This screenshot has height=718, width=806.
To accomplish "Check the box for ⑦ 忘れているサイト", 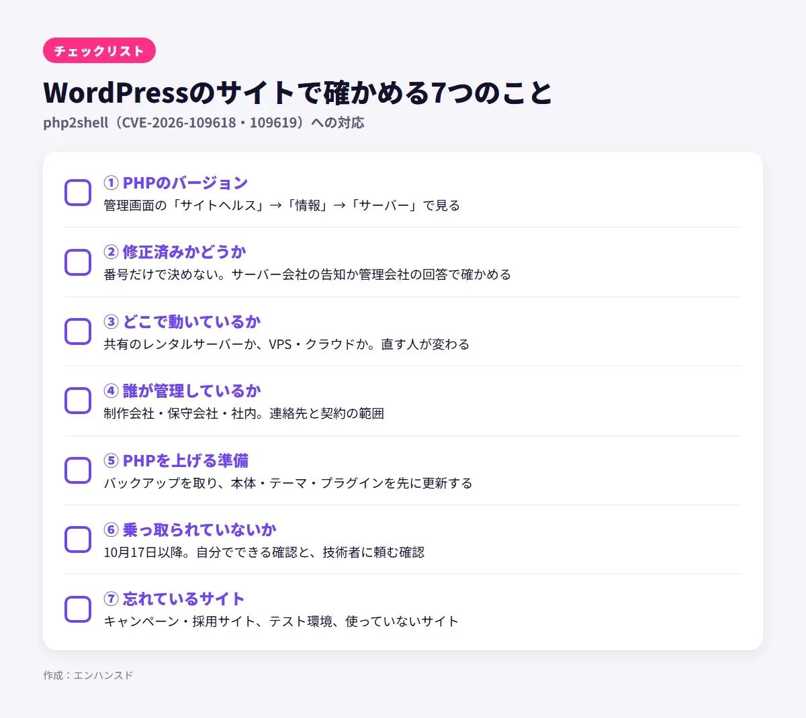I will [78, 609].
